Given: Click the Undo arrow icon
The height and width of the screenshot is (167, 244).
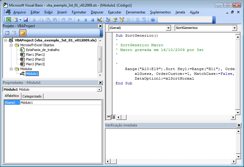Looking at the screenshot, I should (63, 20).
